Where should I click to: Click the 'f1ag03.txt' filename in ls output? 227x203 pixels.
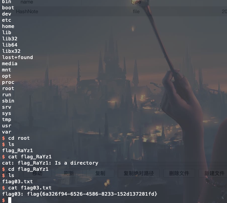17,181
